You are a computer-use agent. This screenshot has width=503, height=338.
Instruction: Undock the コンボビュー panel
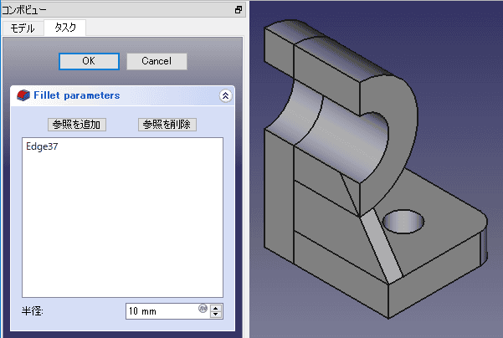coord(239,10)
